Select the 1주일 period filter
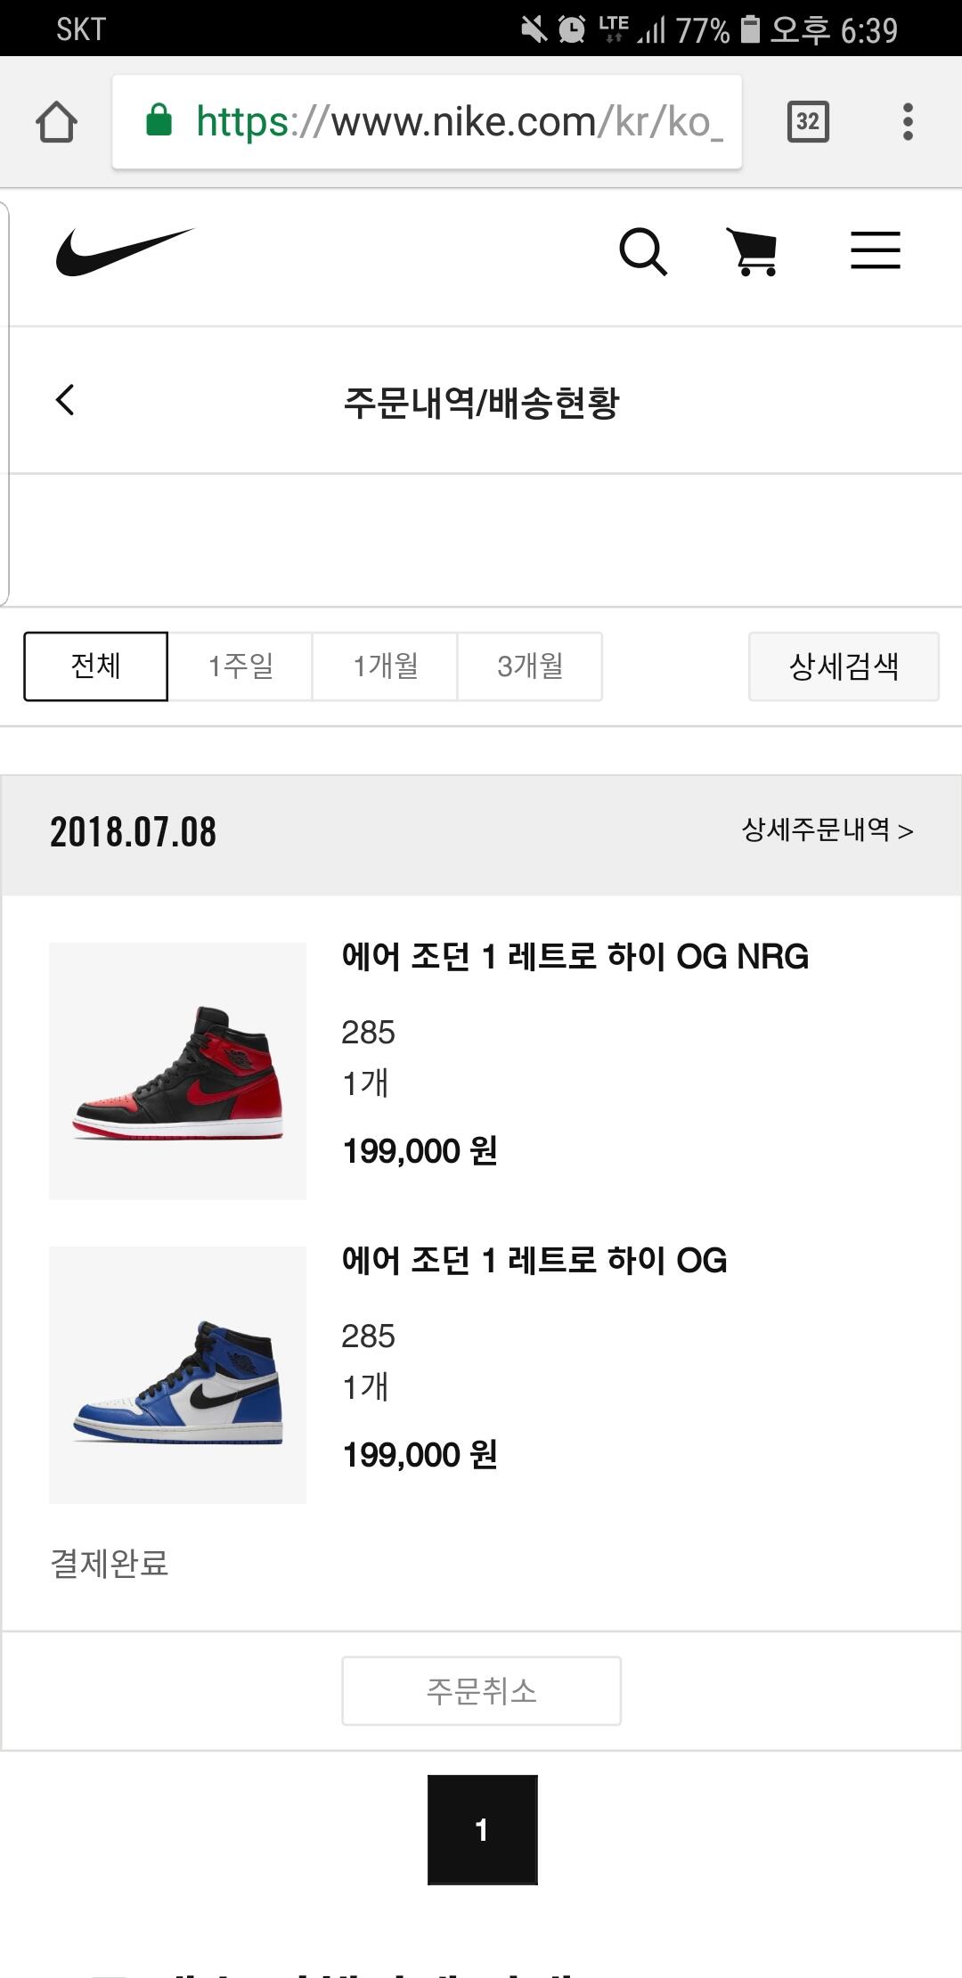Viewport: 962px width, 1978px height. click(x=240, y=666)
